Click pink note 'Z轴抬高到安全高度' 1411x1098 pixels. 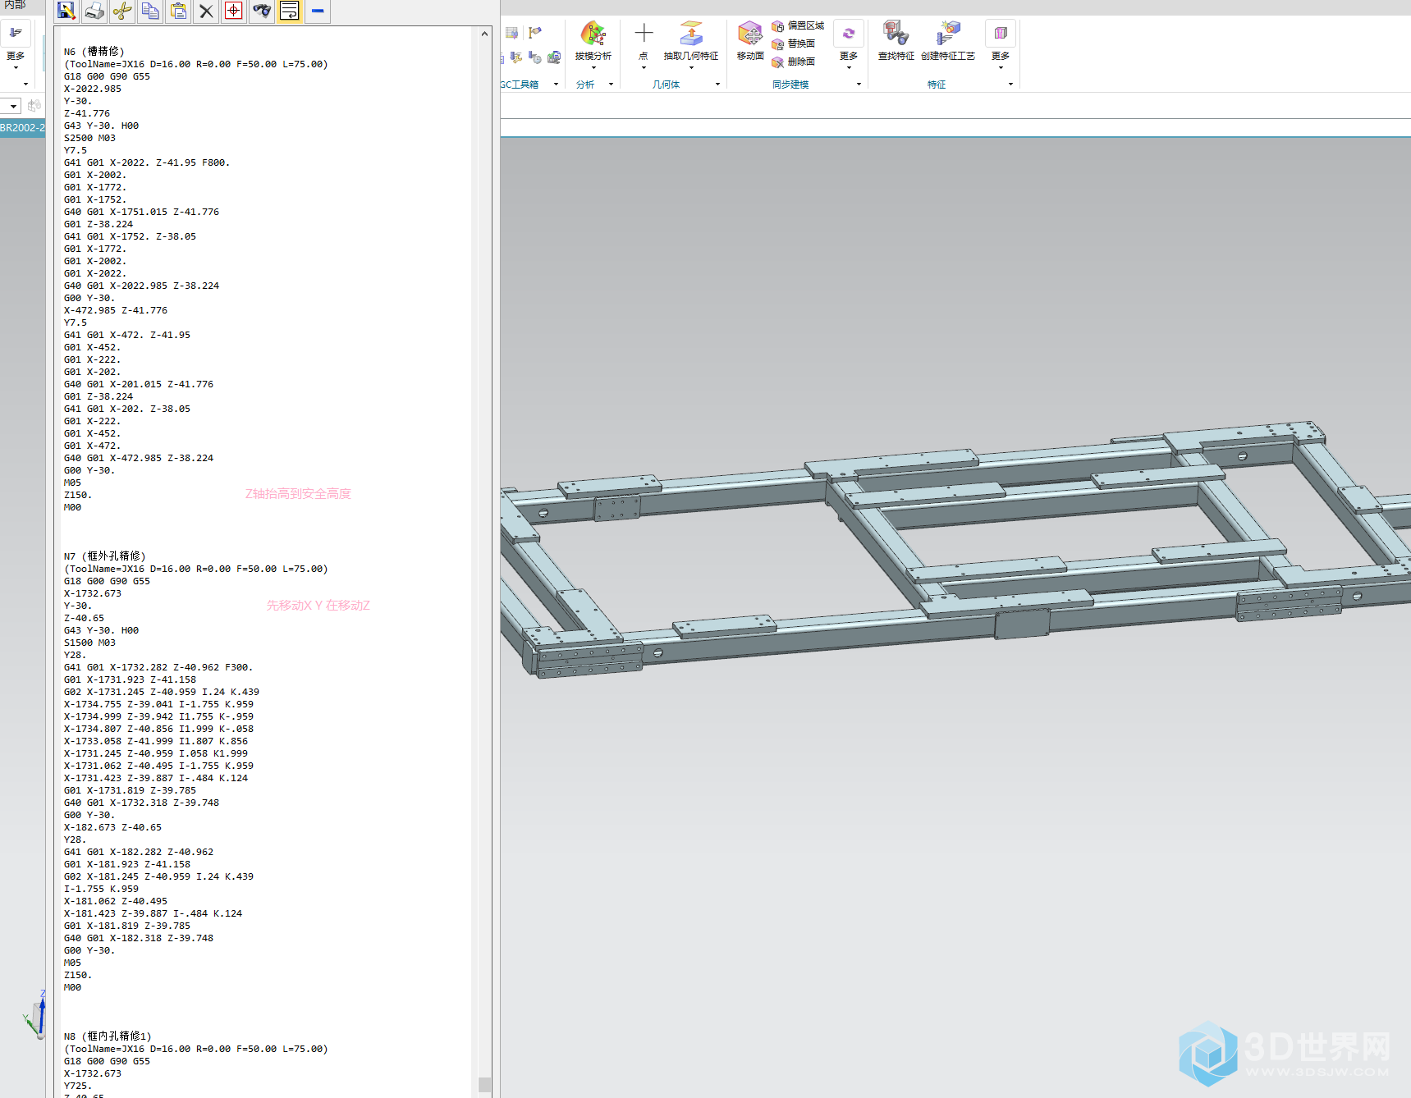click(298, 494)
